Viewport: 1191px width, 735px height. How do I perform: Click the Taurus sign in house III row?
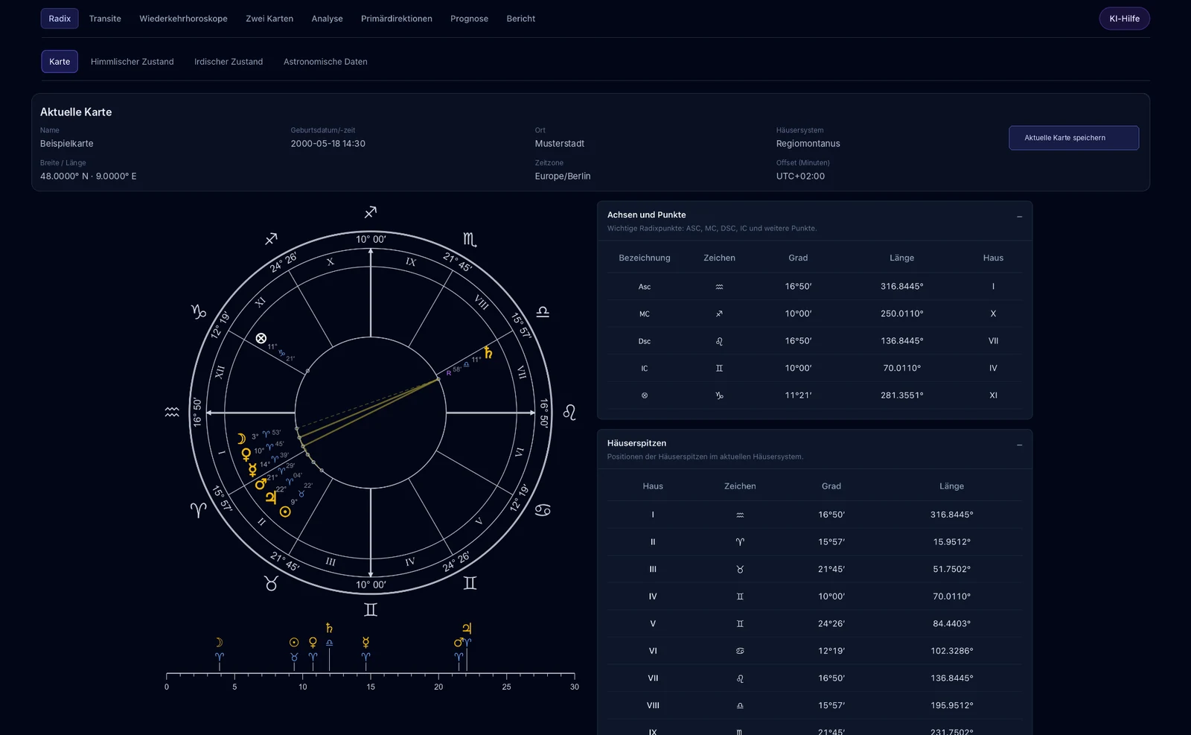[x=740, y=569]
